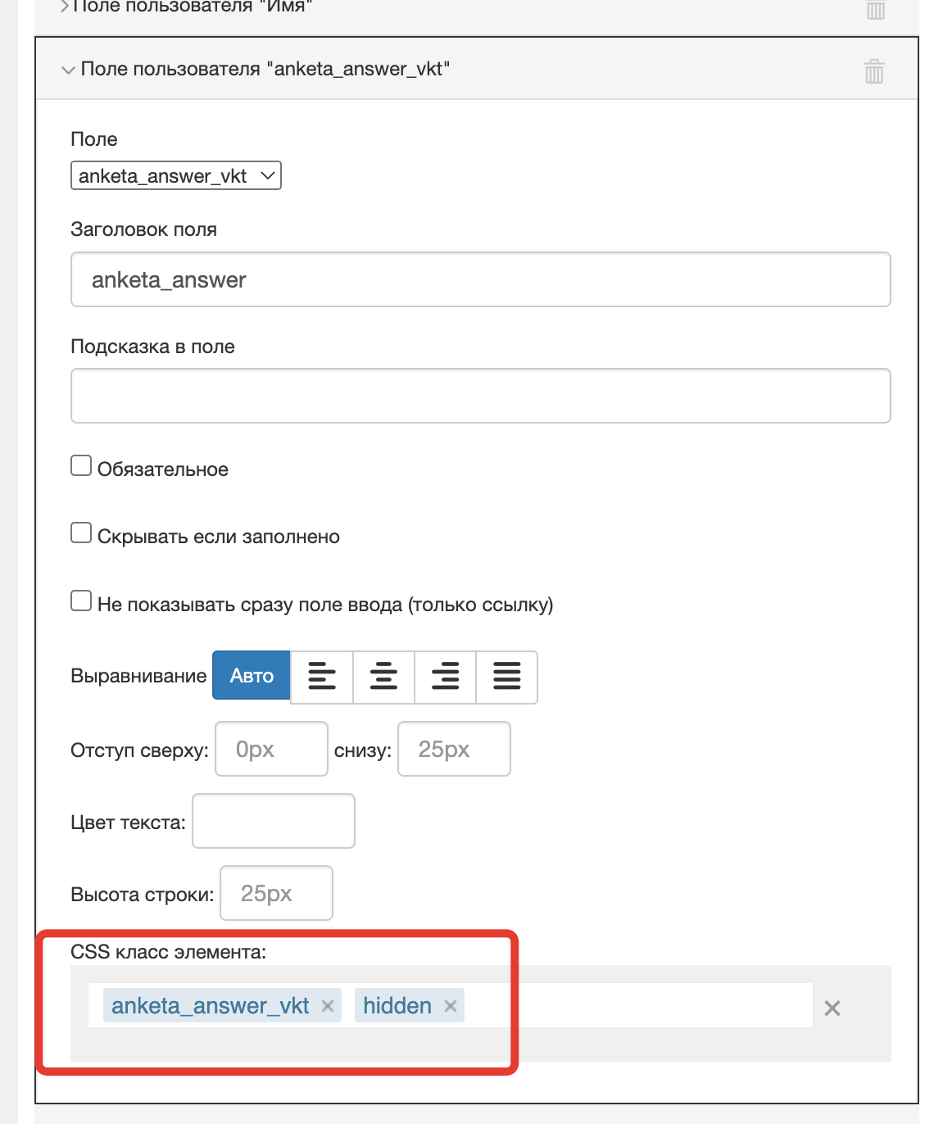Remove the "hidden" CSS class tag
The image size is (934, 1124).
coord(451,1006)
